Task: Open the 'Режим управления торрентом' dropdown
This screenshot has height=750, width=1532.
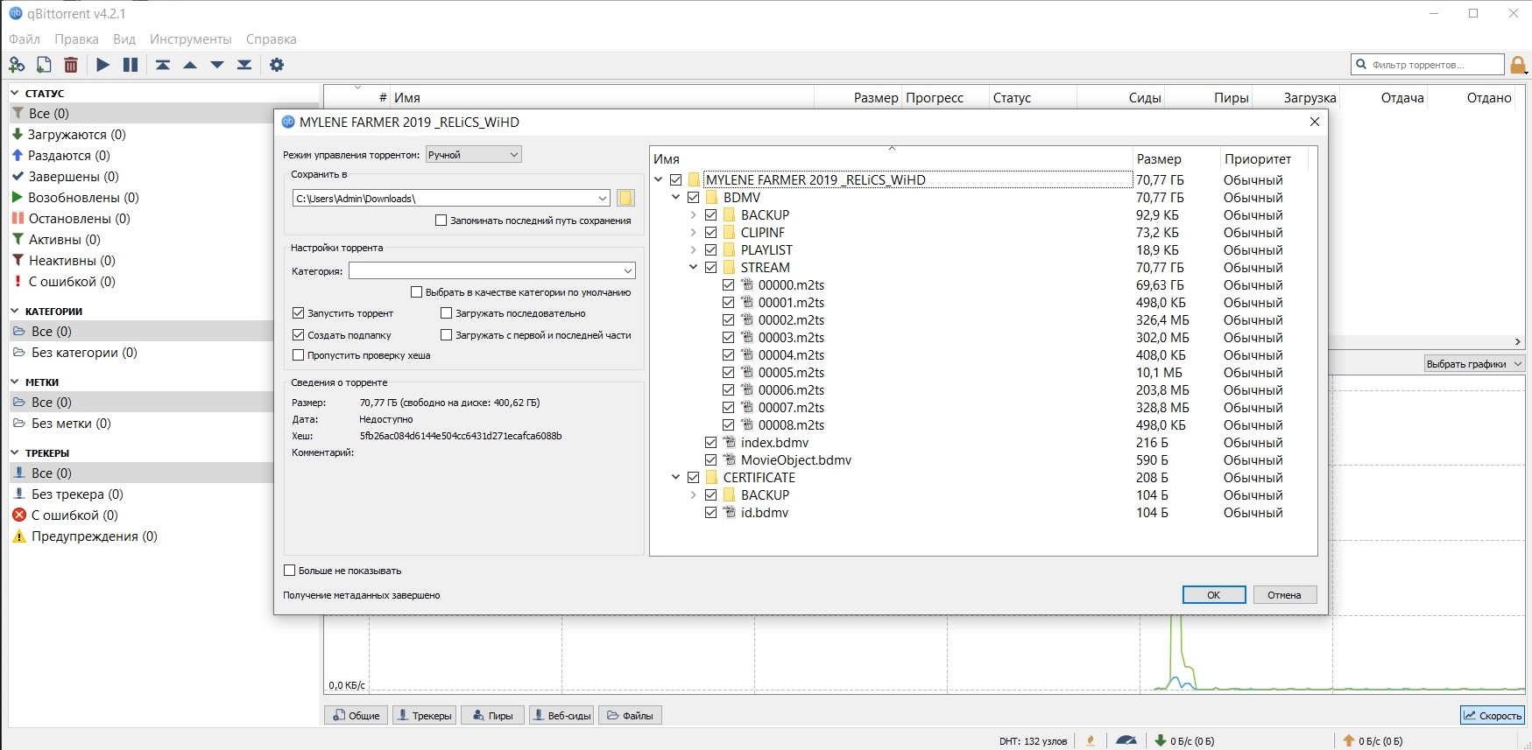Action: tap(473, 155)
